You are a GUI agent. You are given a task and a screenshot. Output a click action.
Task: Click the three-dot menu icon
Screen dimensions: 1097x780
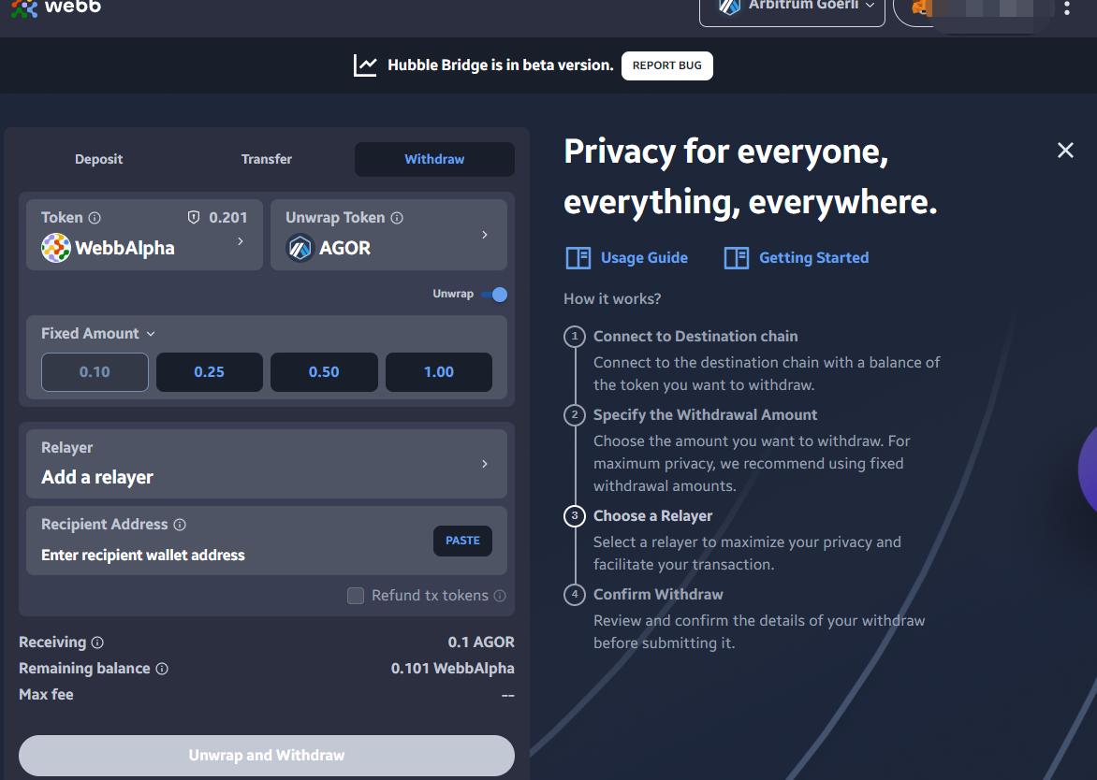click(x=1067, y=8)
